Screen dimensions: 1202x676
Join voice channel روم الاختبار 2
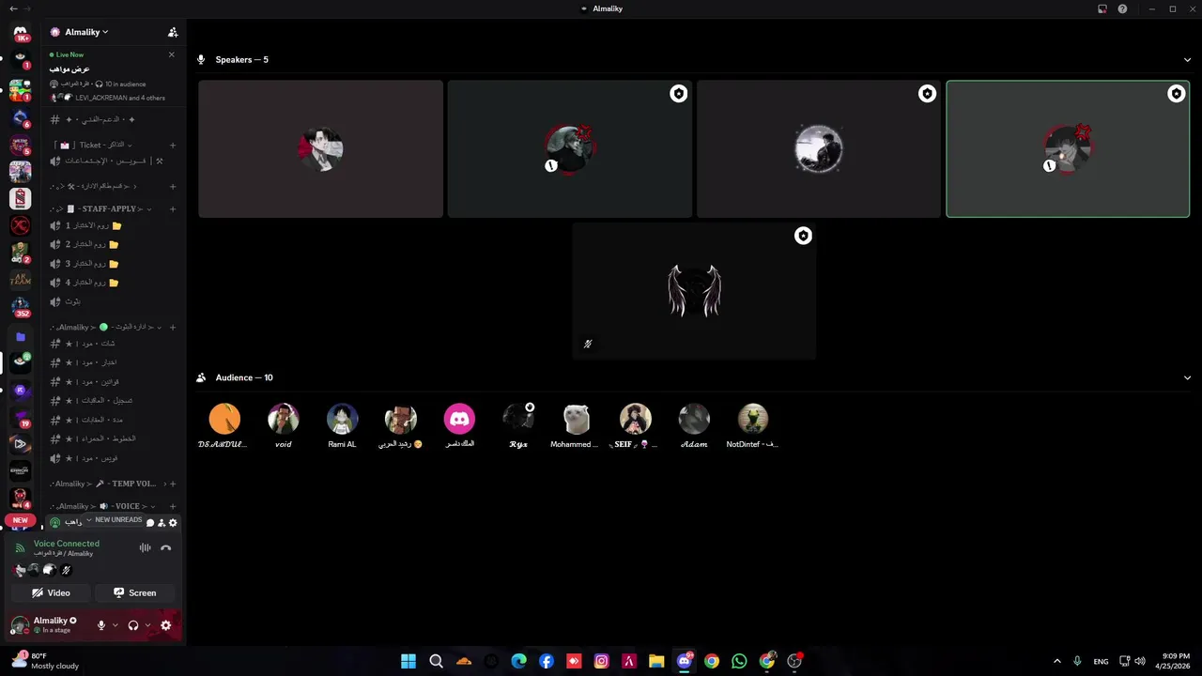(113, 245)
